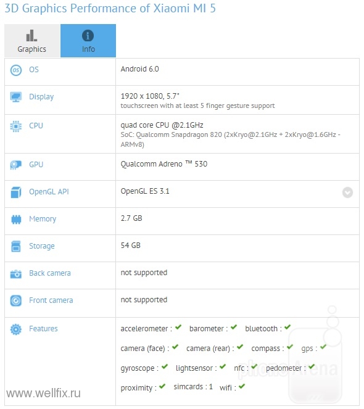The width and height of the screenshot is (364, 409).
Task: Click the Display monitor icon
Action: click(16, 97)
